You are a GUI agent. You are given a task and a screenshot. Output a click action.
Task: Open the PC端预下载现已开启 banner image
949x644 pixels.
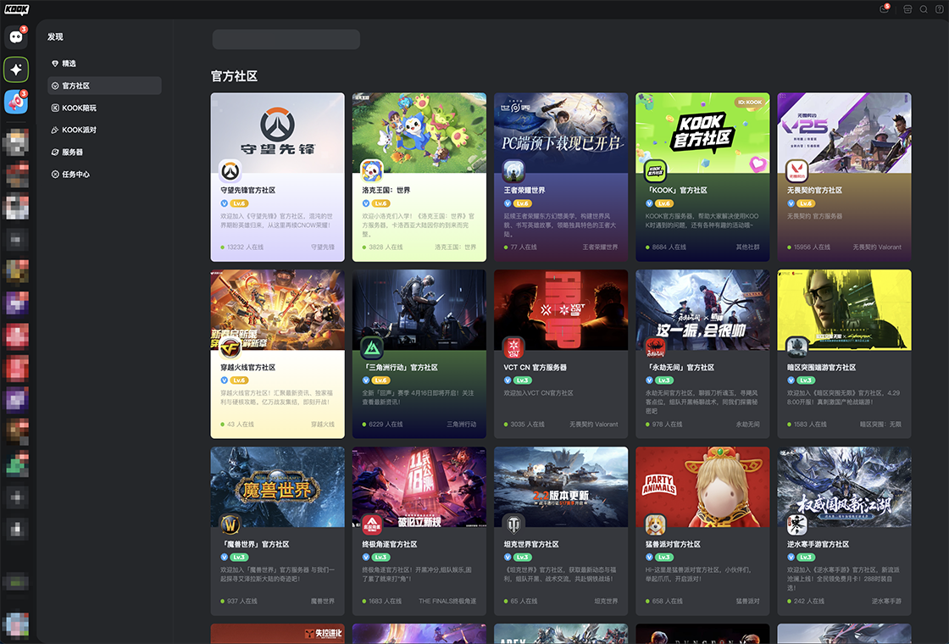[561, 133]
